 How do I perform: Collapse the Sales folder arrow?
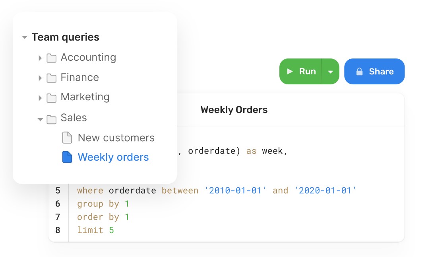point(40,119)
